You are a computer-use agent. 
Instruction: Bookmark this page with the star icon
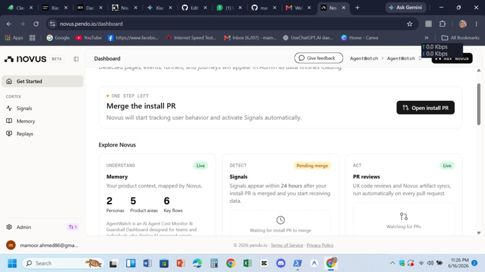coord(410,24)
